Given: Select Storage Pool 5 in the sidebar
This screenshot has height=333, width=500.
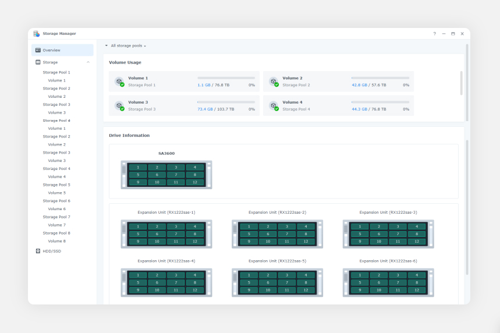Looking at the screenshot, I should (x=56, y=185).
